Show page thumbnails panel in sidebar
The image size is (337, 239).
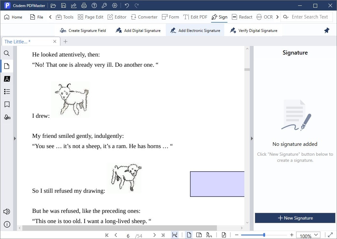pos(7,66)
